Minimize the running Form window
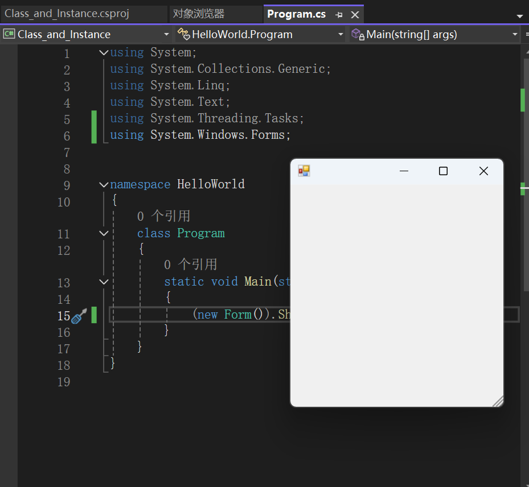 click(x=404, y=171)
